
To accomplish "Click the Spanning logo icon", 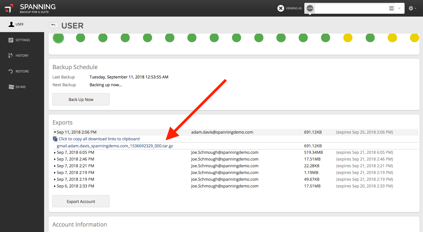I will click(x=9, y=8).
